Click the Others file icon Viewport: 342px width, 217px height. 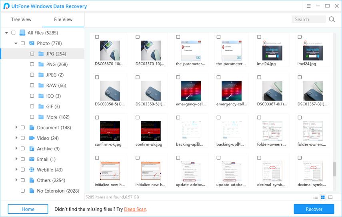32,180
